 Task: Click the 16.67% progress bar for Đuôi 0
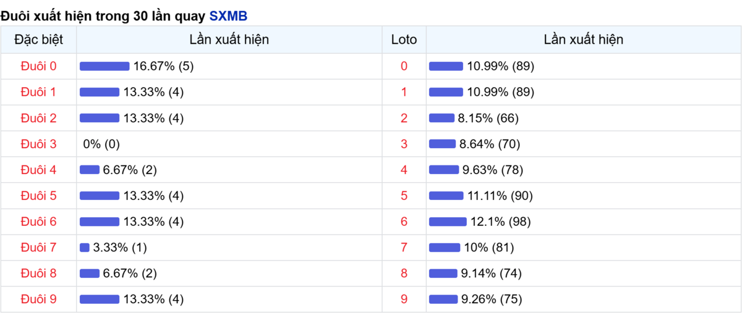(104, 66)
